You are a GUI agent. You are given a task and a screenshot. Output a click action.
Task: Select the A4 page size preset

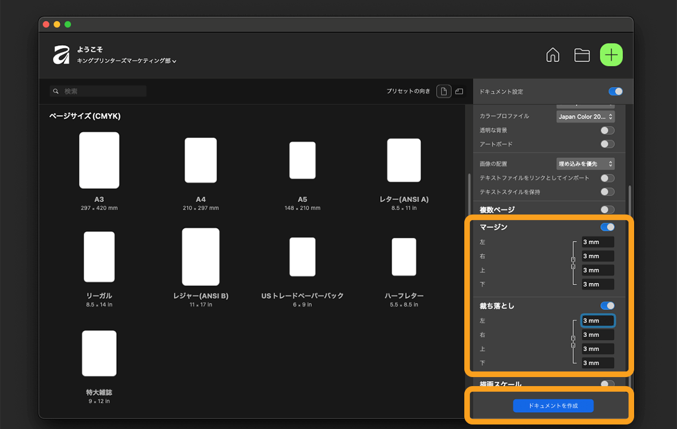(201, 160)
